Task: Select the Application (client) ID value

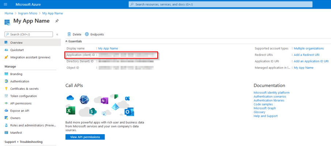Action: [x=127, y=55]
